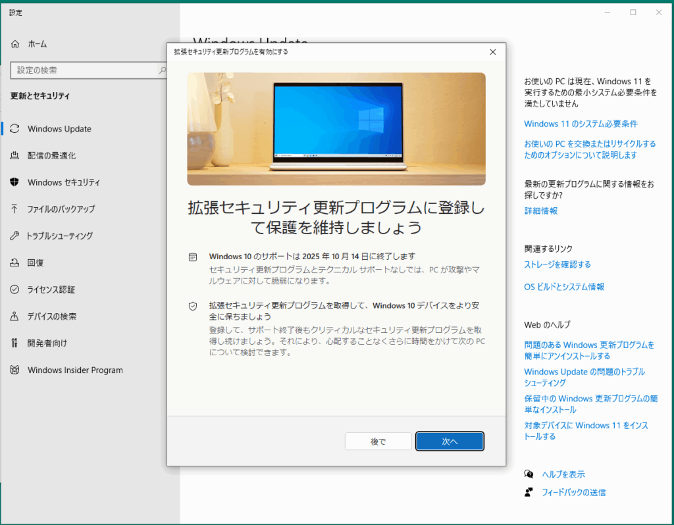Open トラブルシューティング settings page

(x=60, y=236)
